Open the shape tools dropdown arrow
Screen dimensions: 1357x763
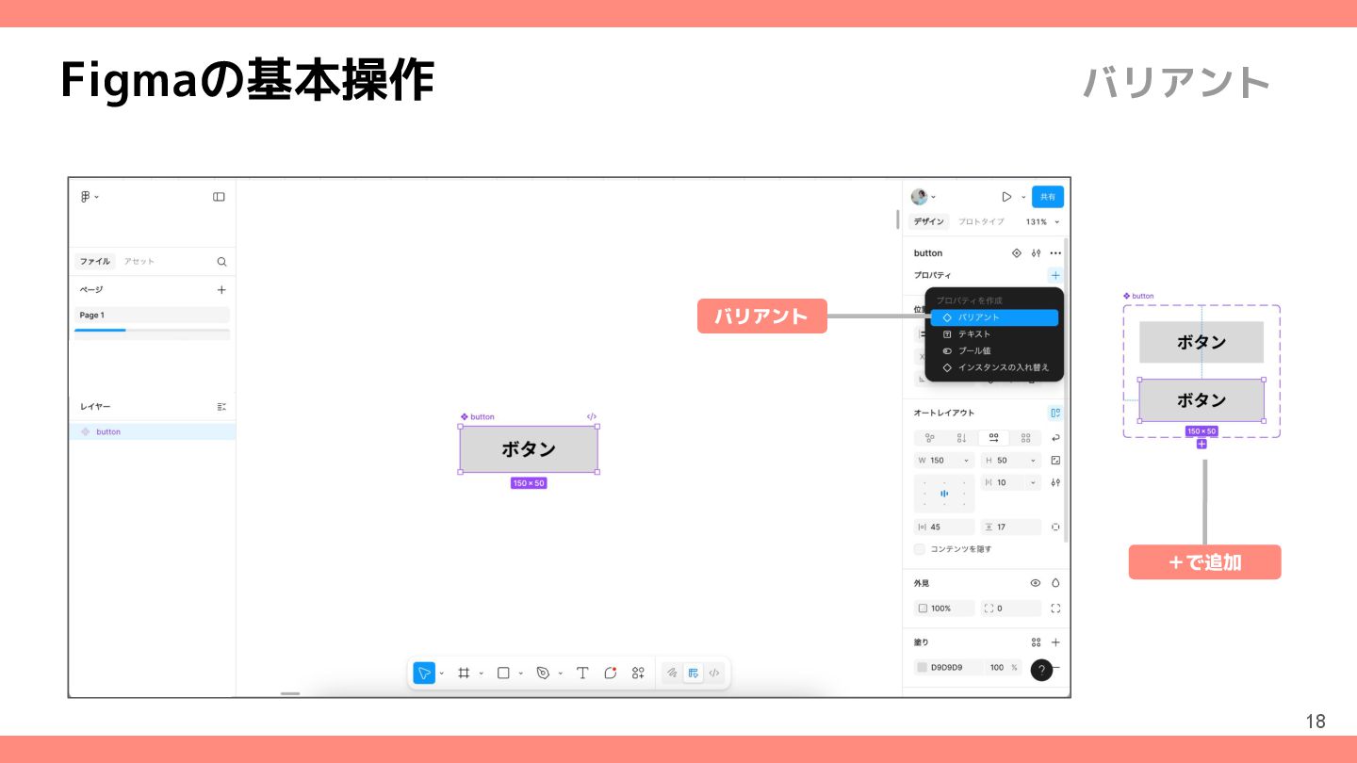pos(520,674)
